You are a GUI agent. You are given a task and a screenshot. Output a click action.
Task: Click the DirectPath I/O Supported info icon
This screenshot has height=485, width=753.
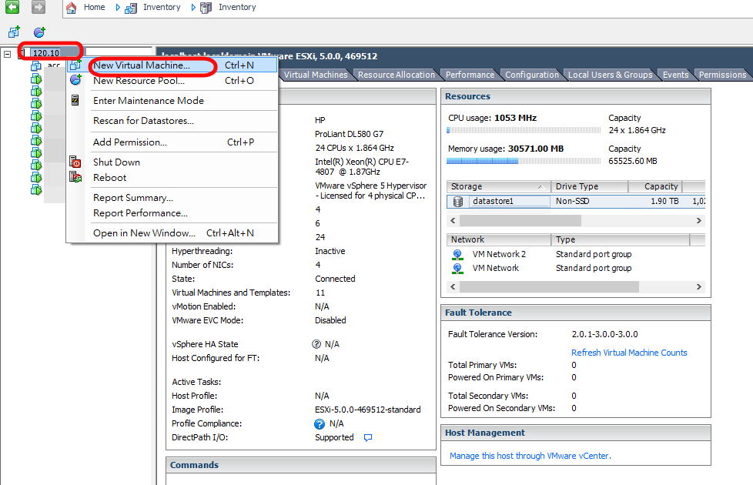pos(366,437)
